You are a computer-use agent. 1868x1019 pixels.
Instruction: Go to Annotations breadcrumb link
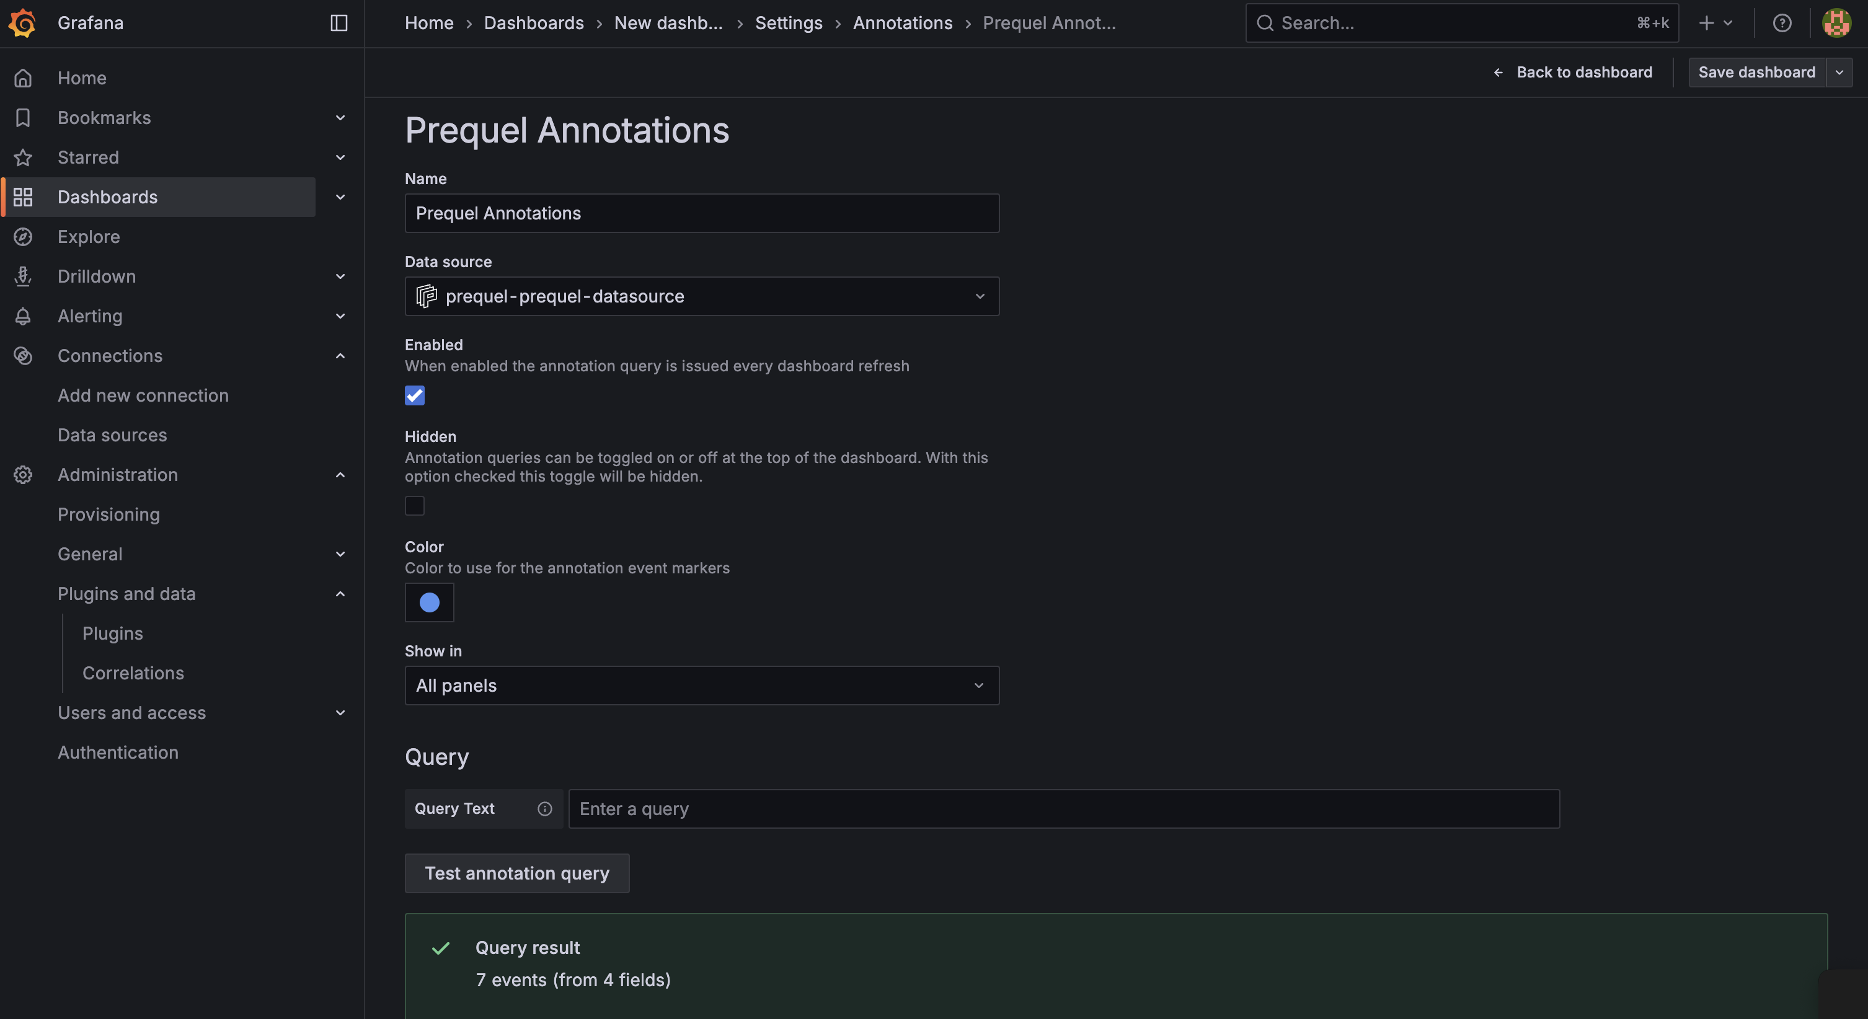(902, 23)
